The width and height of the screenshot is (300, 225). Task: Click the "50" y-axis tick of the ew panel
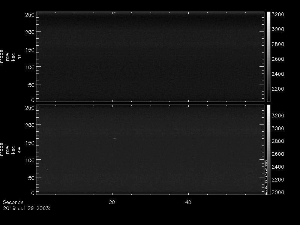point(31,178)
